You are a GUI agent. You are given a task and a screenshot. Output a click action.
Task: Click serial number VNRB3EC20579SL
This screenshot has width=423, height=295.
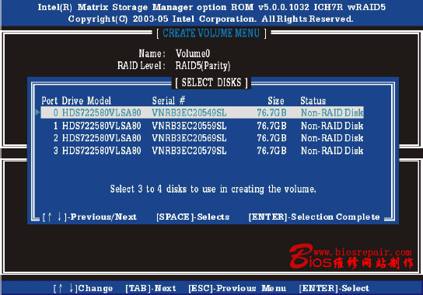(x=189, y=151)
